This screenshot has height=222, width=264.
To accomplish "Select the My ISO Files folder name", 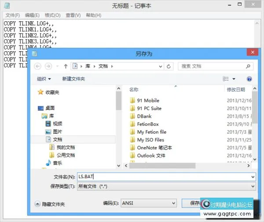I will pyautogui.click(x=150, y=140).
